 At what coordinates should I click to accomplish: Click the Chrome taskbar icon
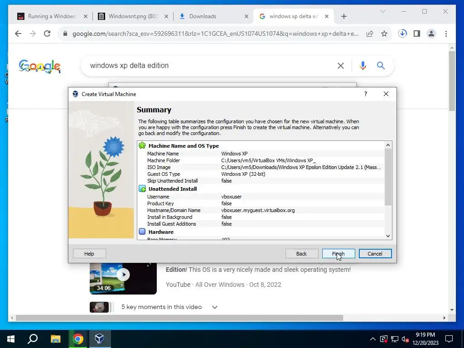78,339
